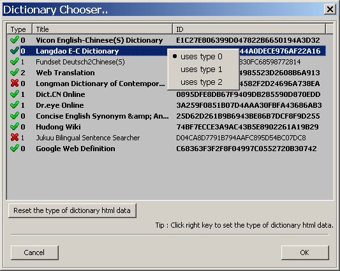Toggle checkmark for Langdao E-C Dictionary
The width and height of the screenshot is (340, 271).
point(15,51)
